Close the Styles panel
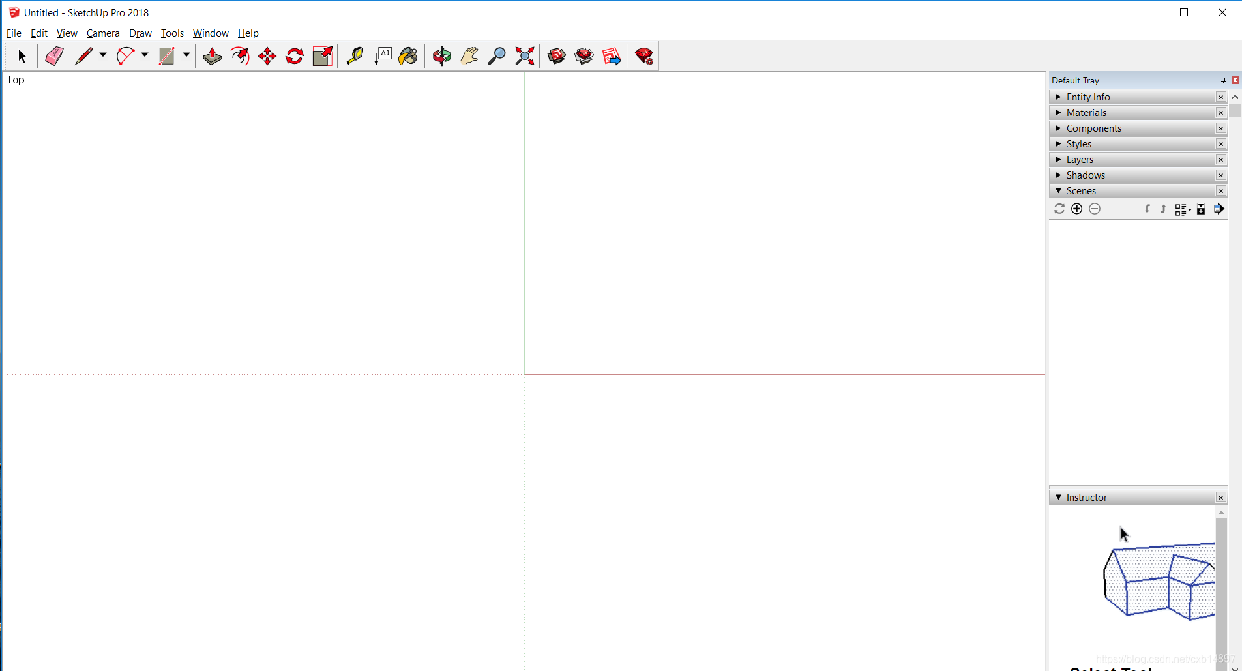Screen dimensions: 1242x671 tap(1221, 144)
